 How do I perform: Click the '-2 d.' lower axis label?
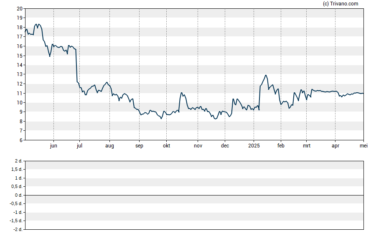tap(18, 229)
